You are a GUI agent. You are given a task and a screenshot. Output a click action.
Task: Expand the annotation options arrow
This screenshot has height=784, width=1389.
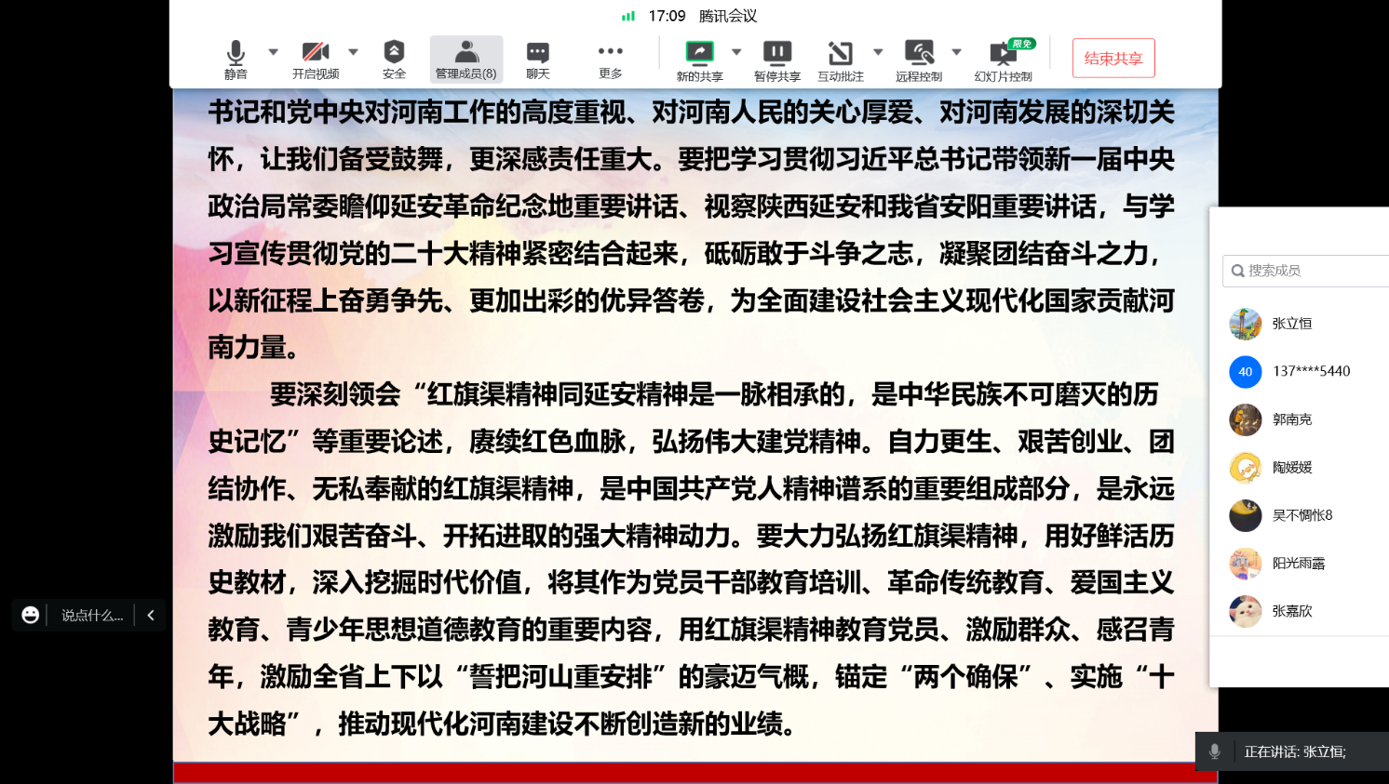coord(878,52)
